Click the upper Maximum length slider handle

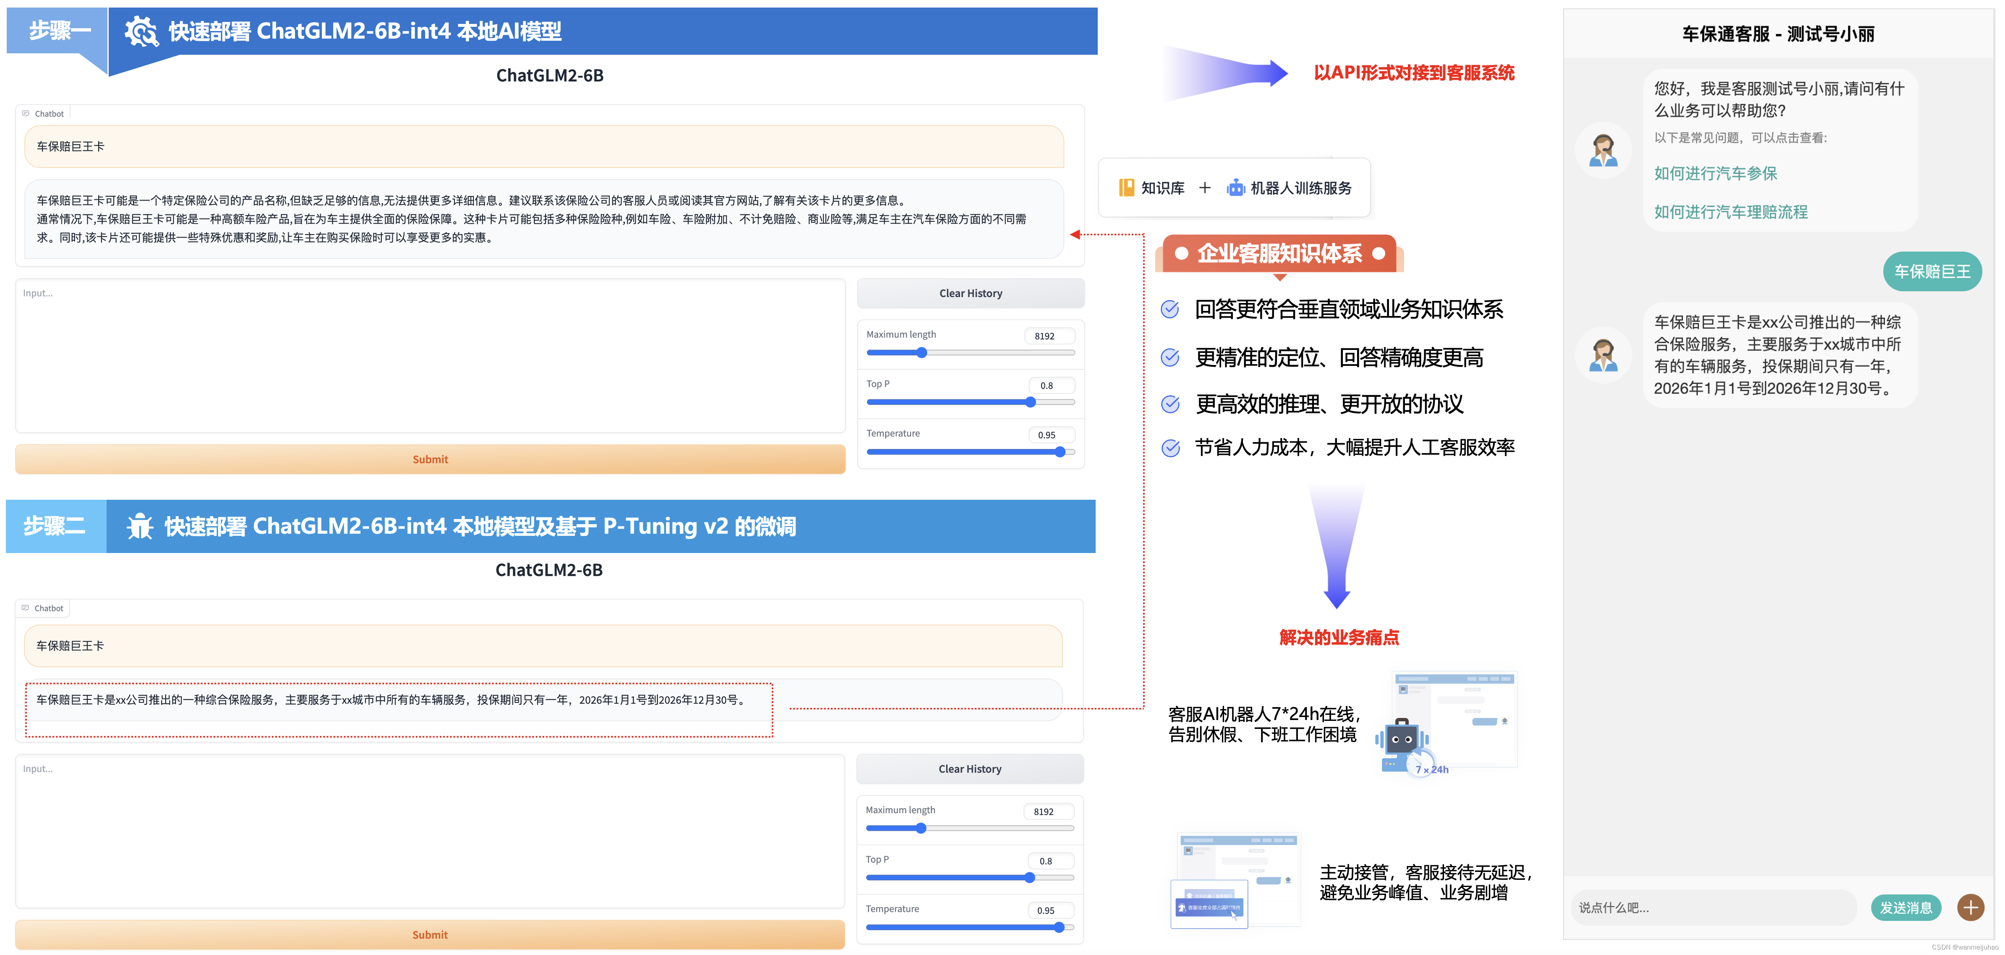(x=922, y=352)
